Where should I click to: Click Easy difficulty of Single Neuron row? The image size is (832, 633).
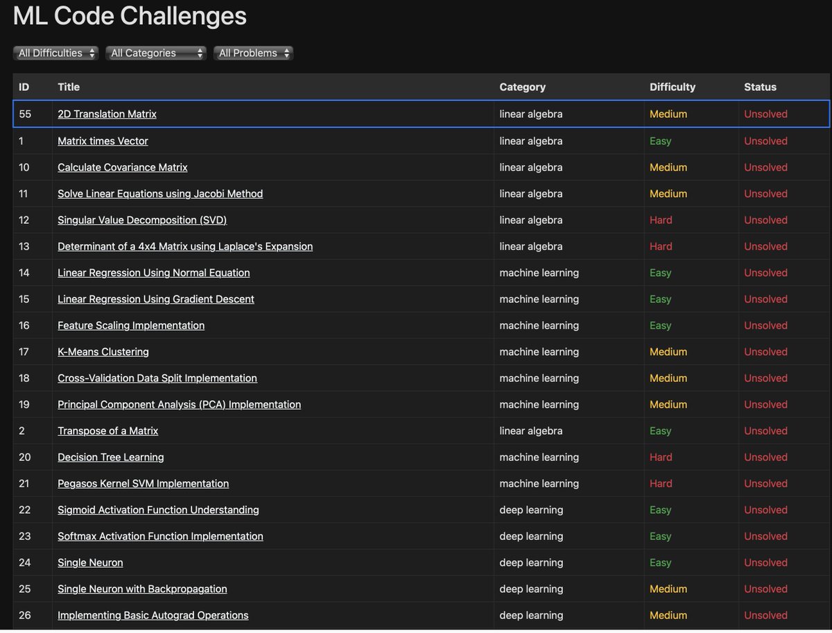click(661, 562)
